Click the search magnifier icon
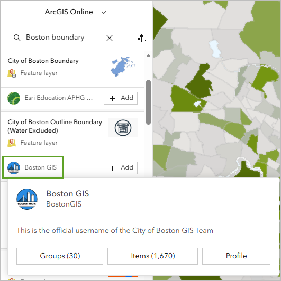The image size is (281, 281). [17, 38]
